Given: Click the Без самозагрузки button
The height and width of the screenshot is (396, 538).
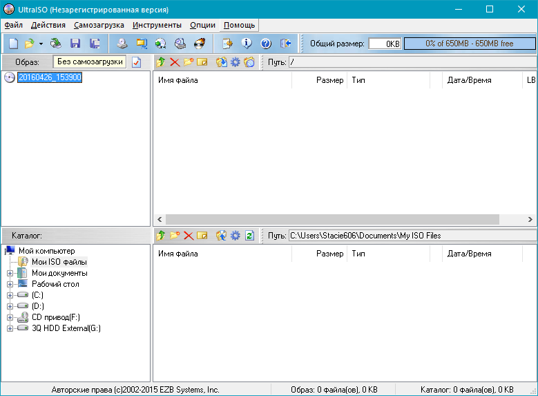Looking at the screenshot, I should [x=90, y=62].
